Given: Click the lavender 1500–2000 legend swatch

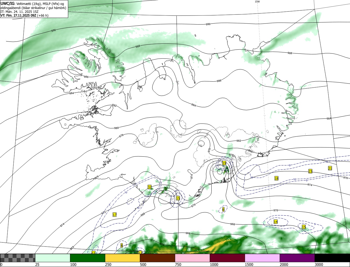Looking at the screenshot, I should click(x=262, y=258).
